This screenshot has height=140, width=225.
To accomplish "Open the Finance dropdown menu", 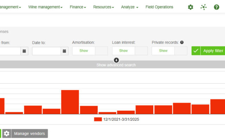I will pos(78,7).
